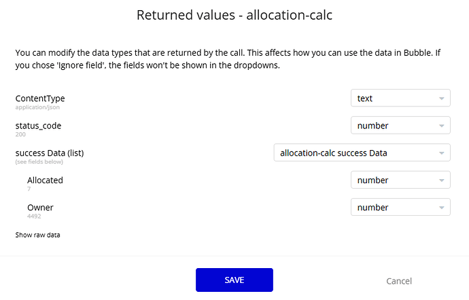This screenshot has height=300, width=469.
Task: Click the 'Returned values - allocation-calc' title
Action: point(234,15)
